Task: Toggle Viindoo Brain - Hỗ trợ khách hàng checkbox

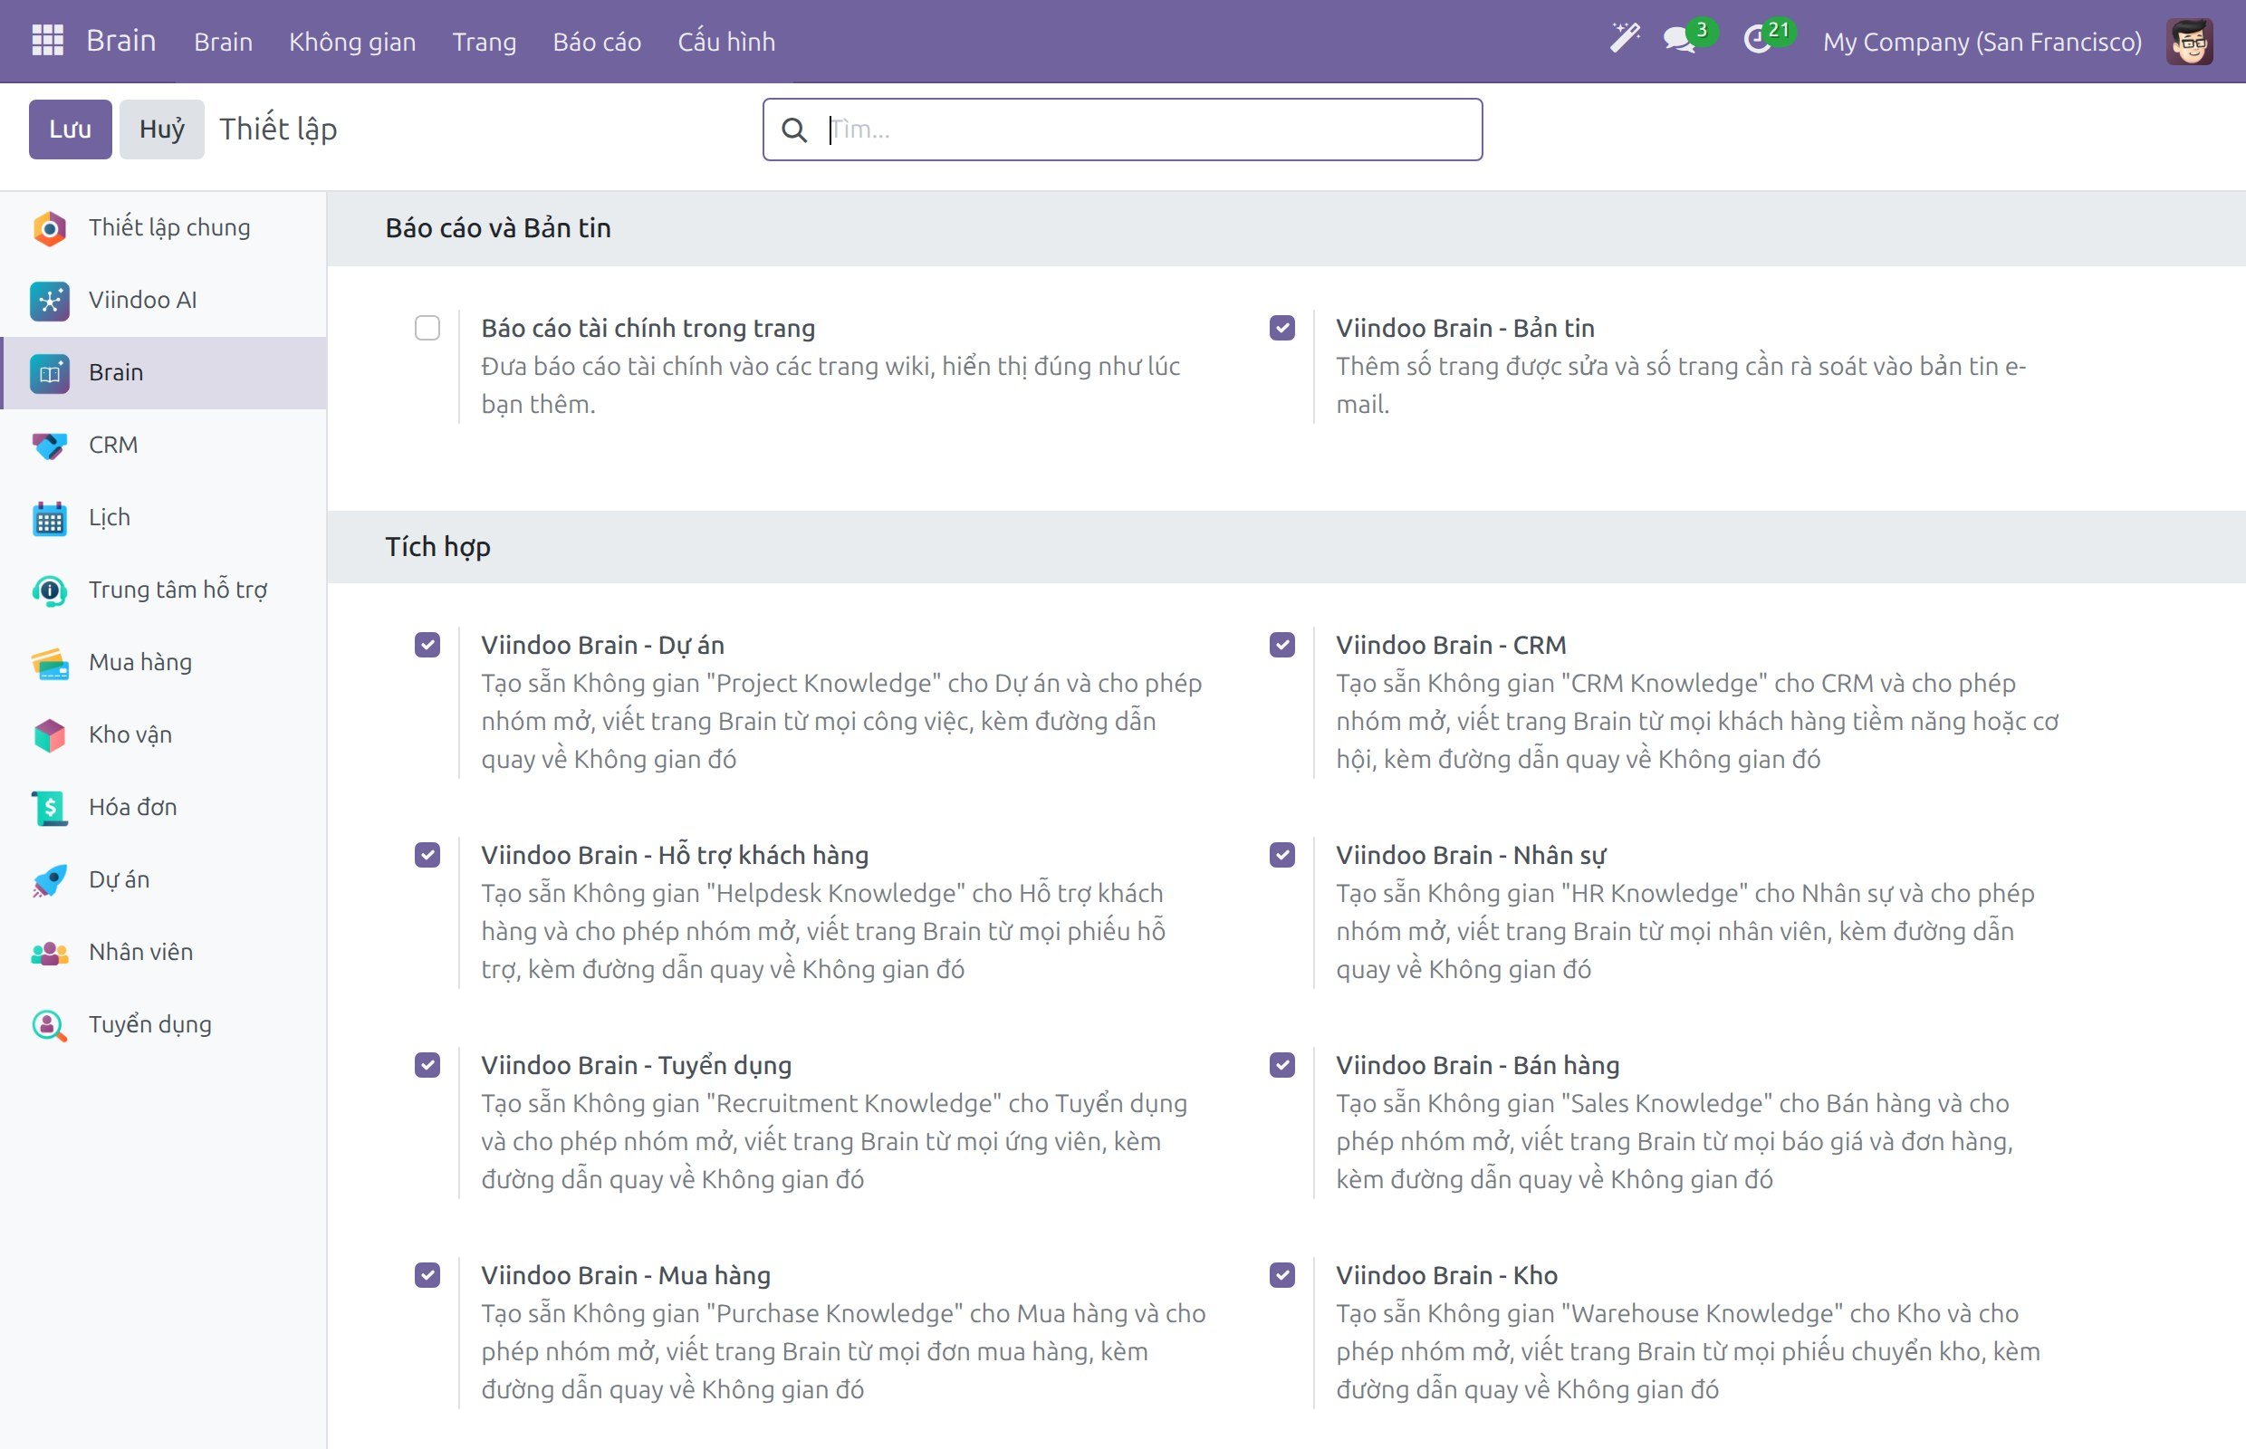Action: [x=427, y=854]
